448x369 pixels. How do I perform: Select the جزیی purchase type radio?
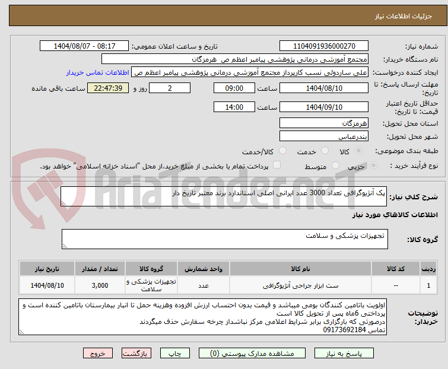pos(373,166)
